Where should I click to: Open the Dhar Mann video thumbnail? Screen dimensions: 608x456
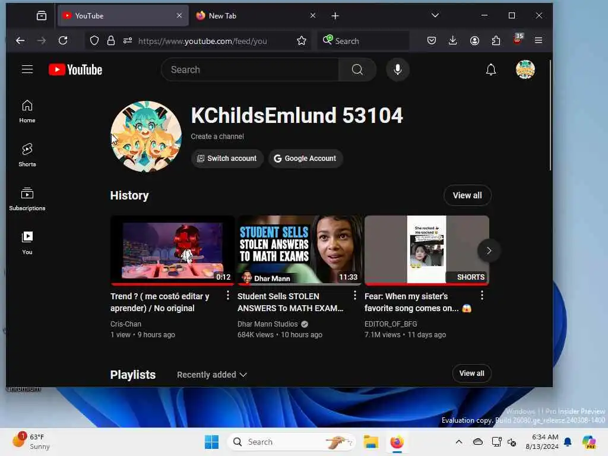tap(299, 251)
